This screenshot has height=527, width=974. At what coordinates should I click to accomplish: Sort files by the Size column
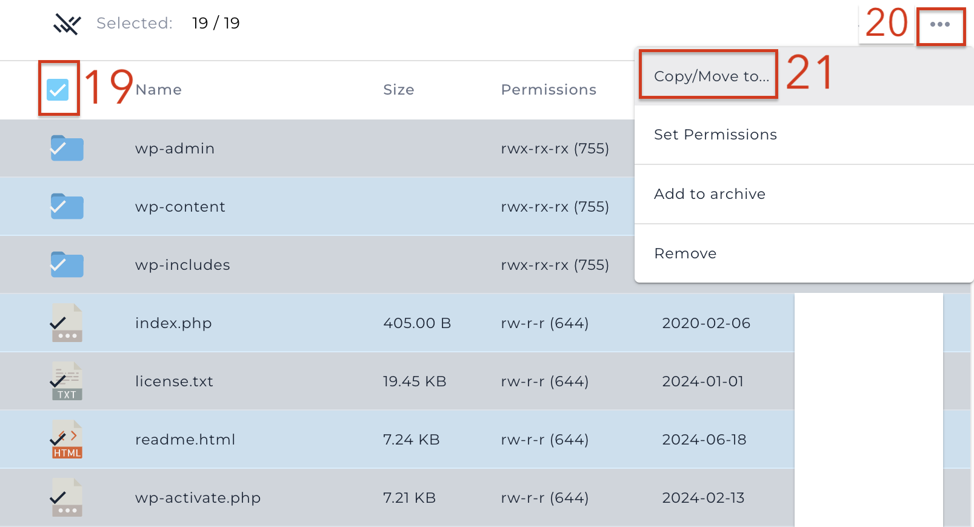399,90
